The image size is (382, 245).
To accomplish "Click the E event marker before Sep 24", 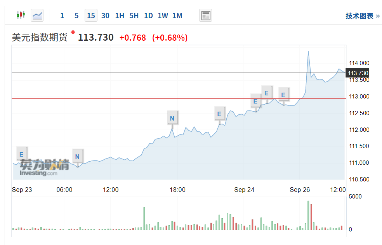I will (x=219, y=114).
